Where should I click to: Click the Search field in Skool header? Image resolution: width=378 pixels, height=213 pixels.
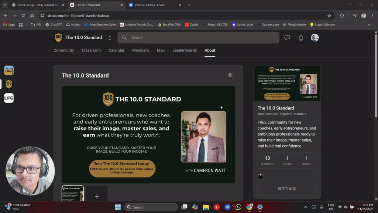coord(198,38)
